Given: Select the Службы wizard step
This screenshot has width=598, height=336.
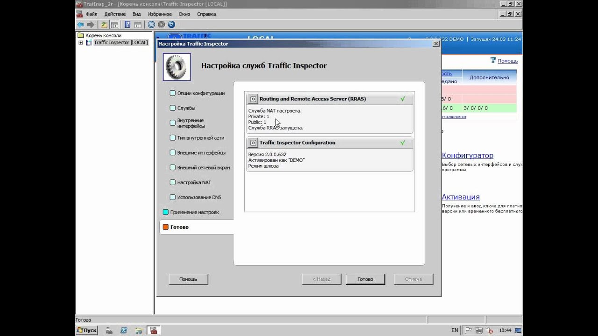Looking at the screenshot, I should click(183, 108).
